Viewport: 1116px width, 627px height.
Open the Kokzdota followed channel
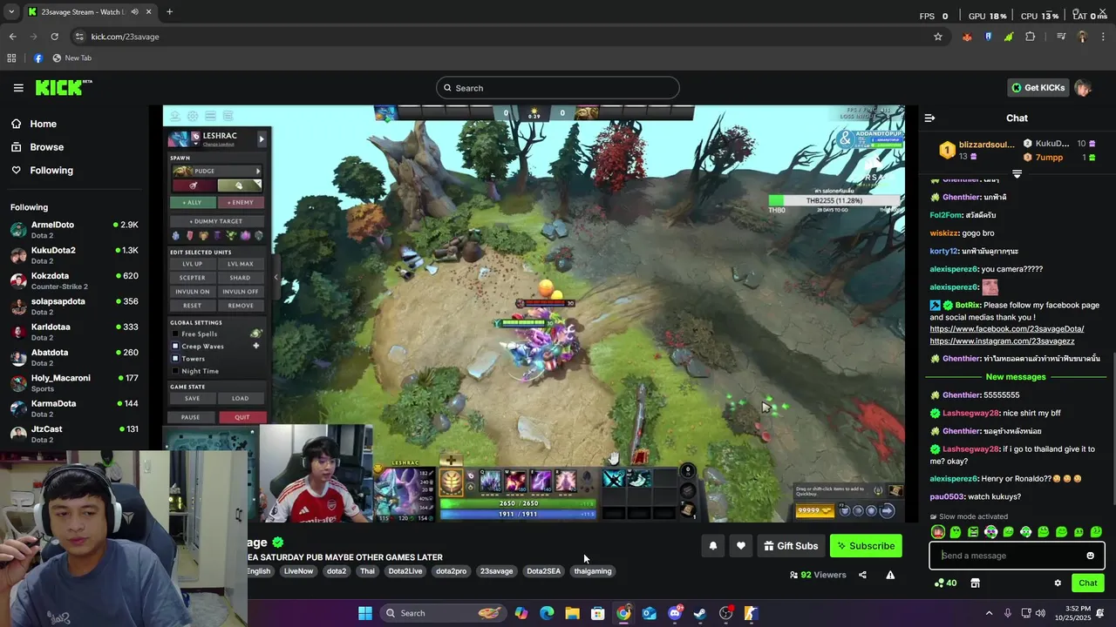pyautogui.click(x=74, y=281)
